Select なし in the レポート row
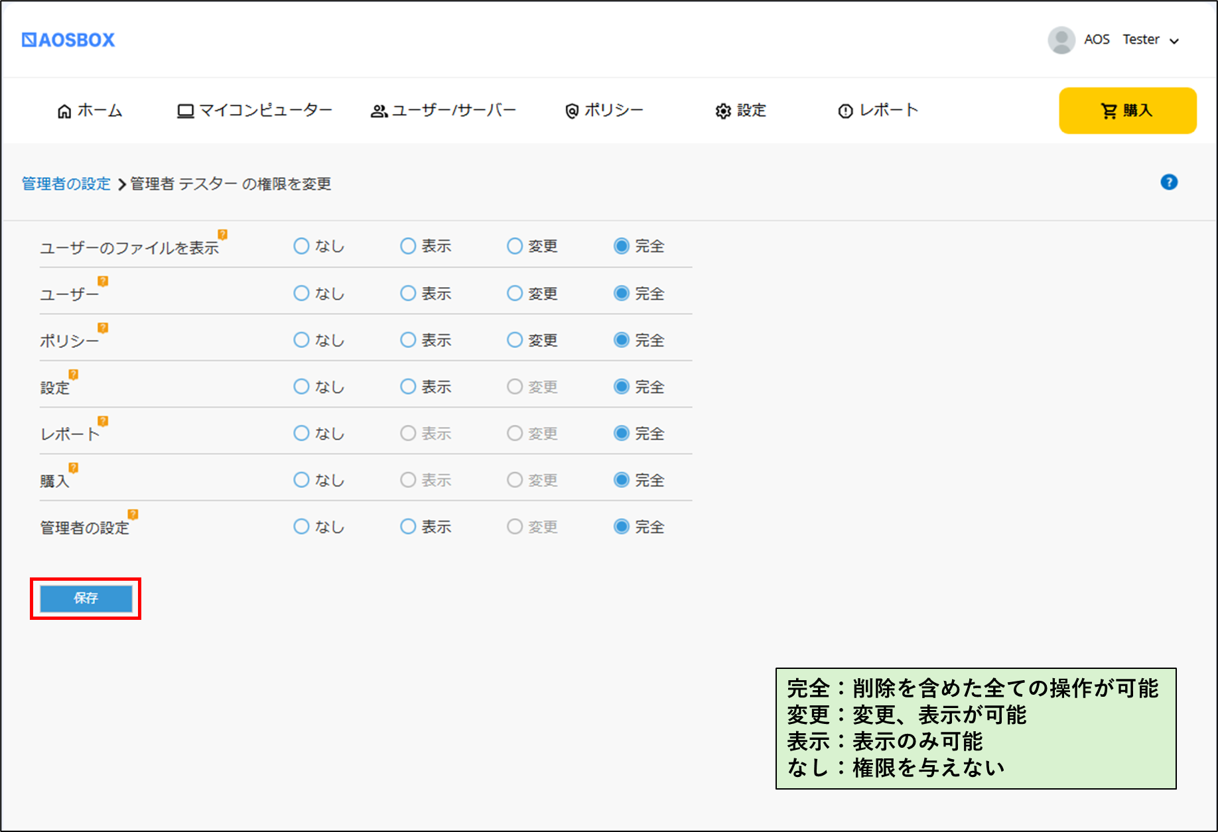This screenshot has height=832, width=1218. [301, 433]
